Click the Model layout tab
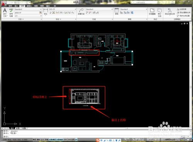 pos(12,128)
